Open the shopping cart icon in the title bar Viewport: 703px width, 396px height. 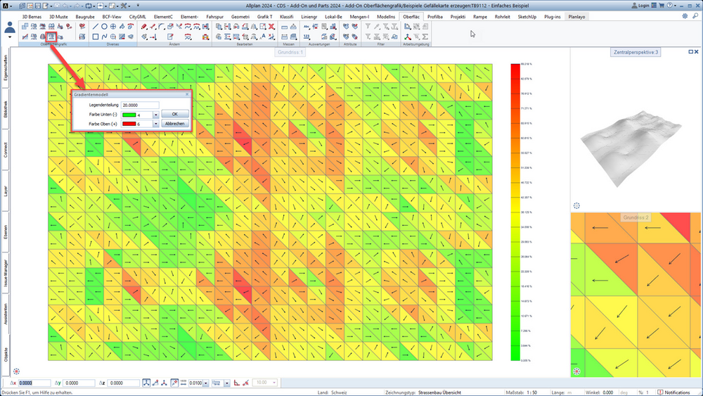[x=662, y=6]
